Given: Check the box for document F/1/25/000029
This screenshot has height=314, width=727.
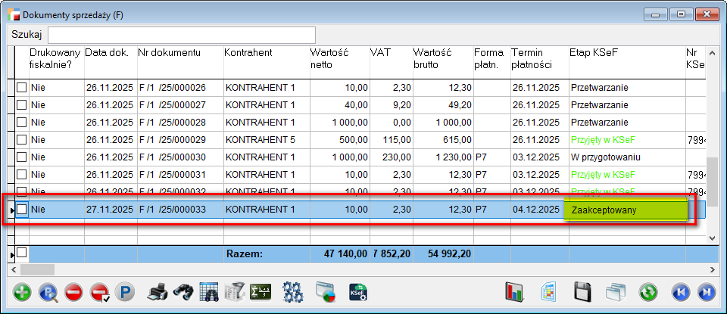Looking at the screenshot, I should [22, 139].
